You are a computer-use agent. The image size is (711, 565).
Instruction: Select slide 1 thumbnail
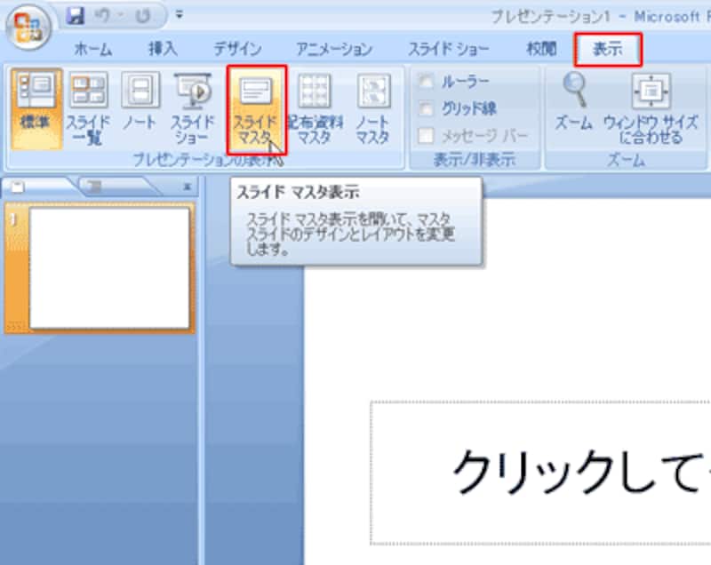[109, 267]
